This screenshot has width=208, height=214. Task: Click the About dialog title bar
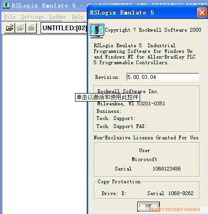[142, 13]
